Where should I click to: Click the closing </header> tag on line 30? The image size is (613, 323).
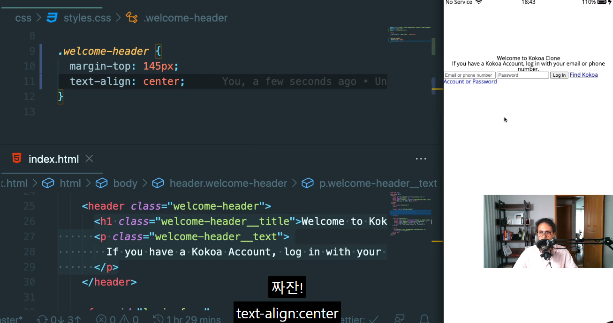[x=109, y=282]
